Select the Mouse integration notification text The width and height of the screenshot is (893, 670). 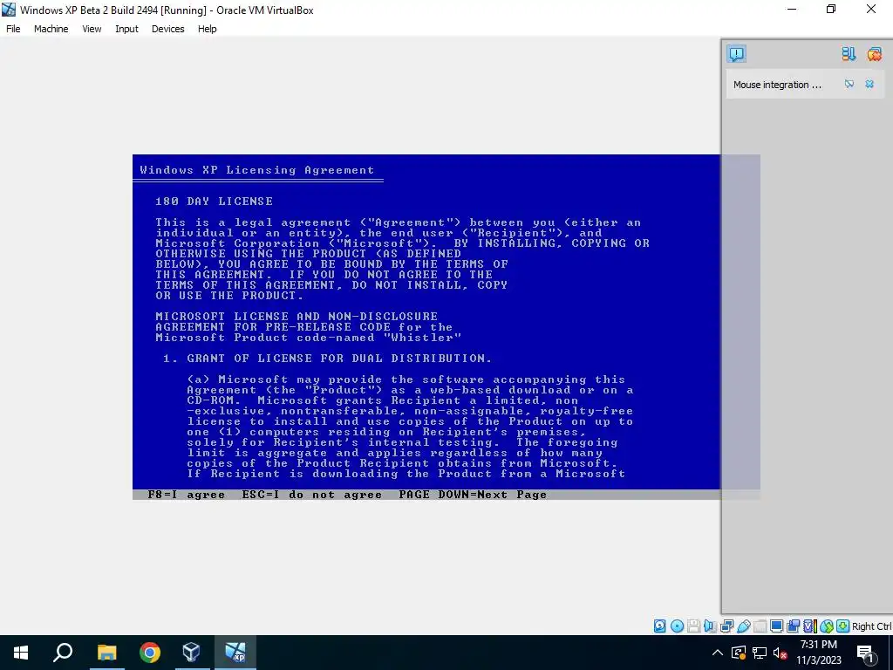tap(777, 85)
